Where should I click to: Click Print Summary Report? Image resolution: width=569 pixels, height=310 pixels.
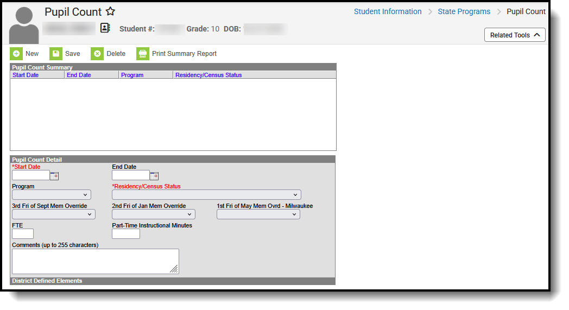point(185,54)
